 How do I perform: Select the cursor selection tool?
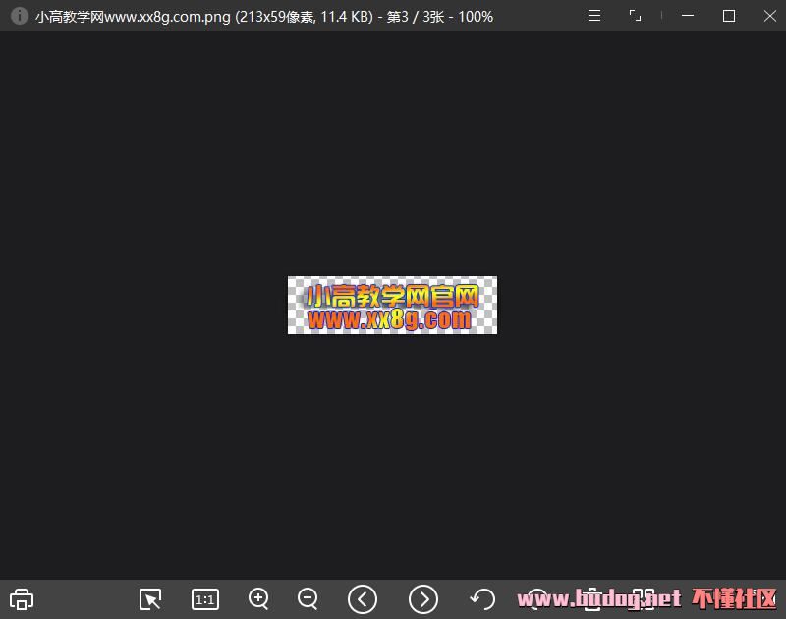click(x=150, y=599)
